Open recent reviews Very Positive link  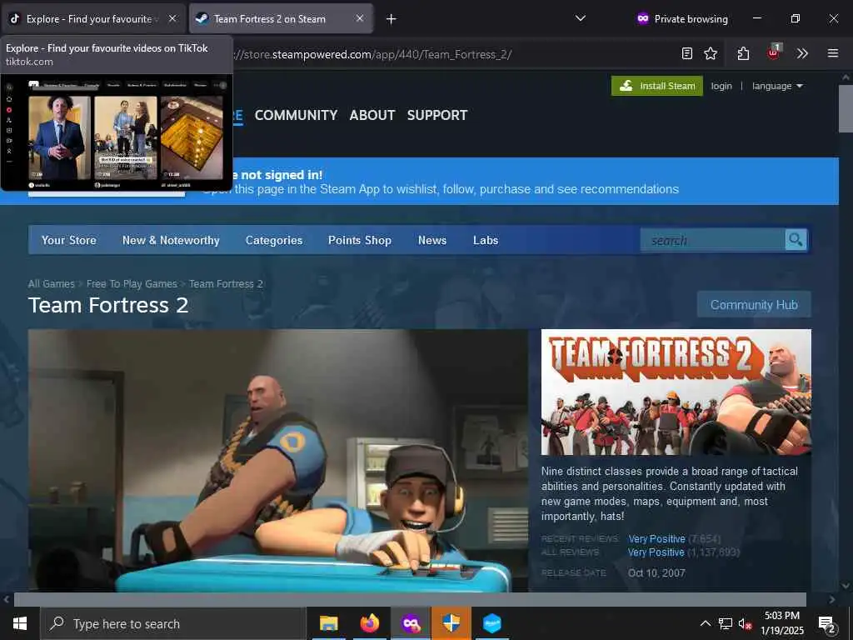656,539
